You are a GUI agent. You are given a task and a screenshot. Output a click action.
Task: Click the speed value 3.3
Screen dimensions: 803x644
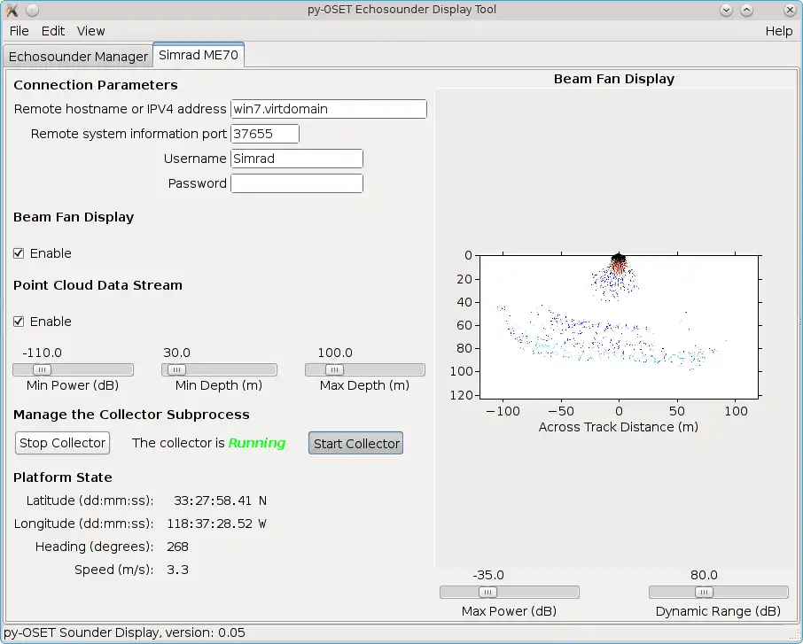(x=177, y=570)
